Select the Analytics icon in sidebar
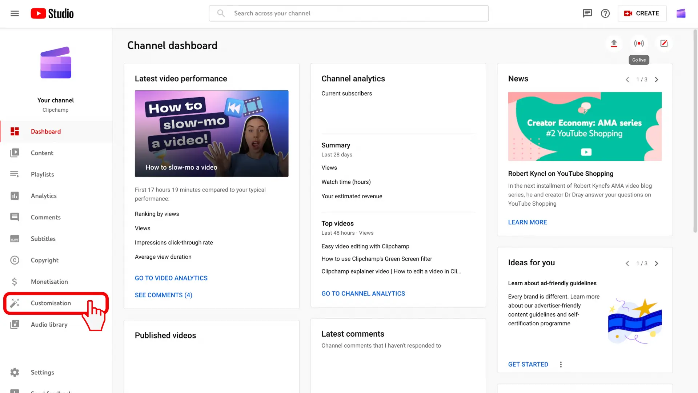This screenshot has height=393, width=698. (x=15, y=195)
